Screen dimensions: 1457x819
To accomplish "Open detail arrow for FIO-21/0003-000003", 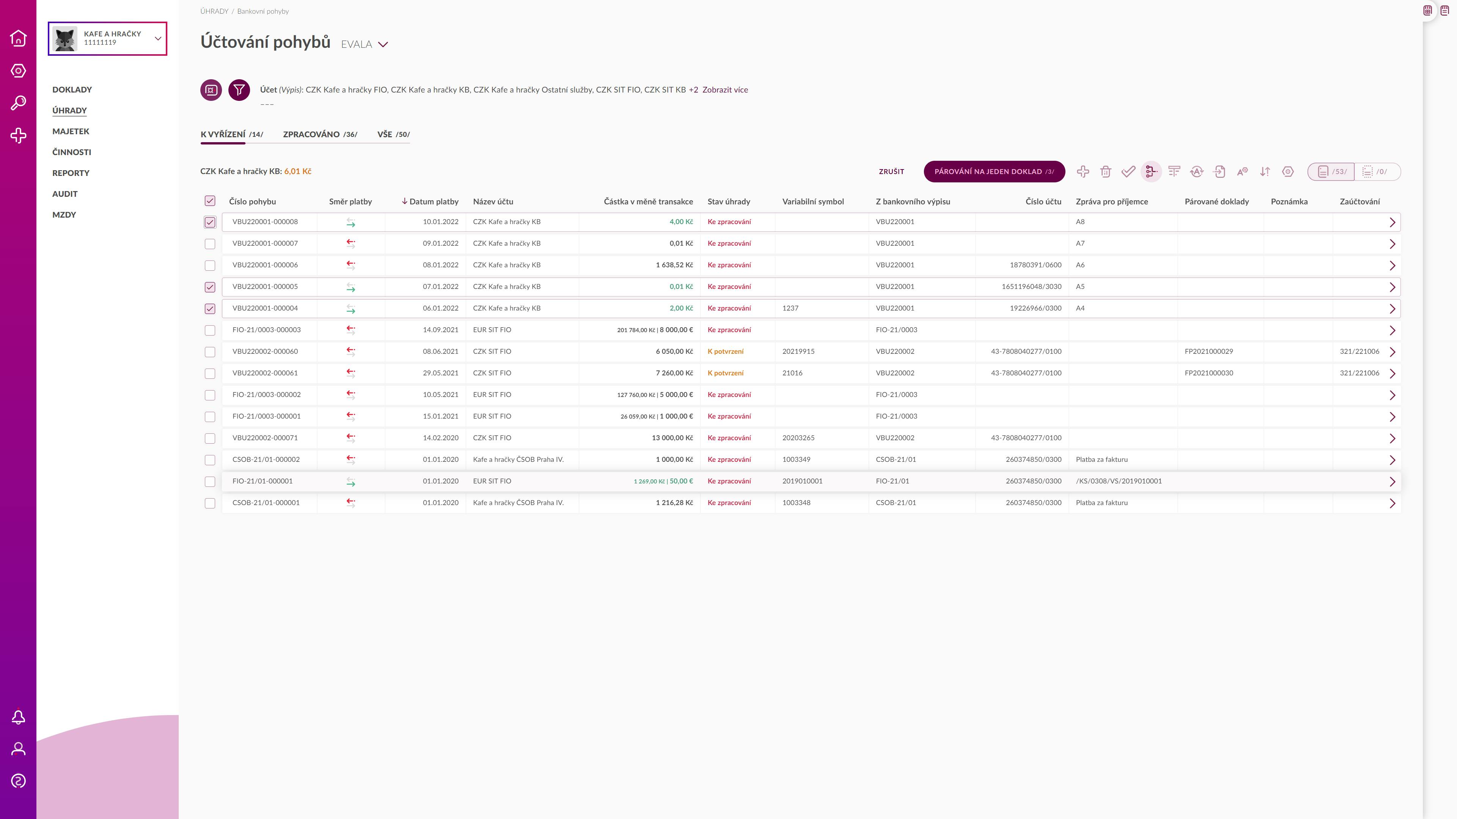I will pos(1392,330).
